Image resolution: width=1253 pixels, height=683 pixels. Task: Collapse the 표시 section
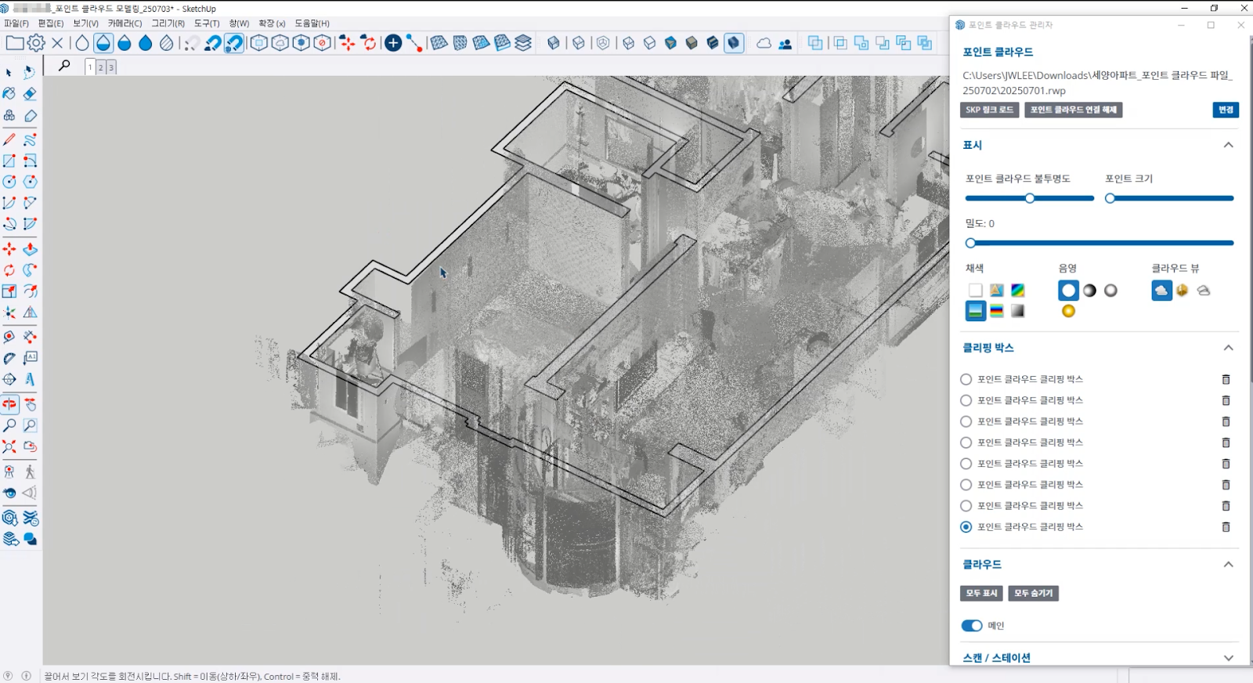pyautogui.click(x=1228, y=145)
